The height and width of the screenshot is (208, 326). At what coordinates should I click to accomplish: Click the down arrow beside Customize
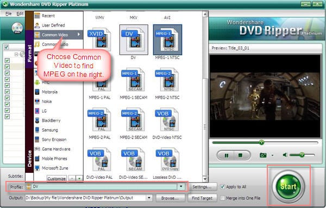point(79,178)
